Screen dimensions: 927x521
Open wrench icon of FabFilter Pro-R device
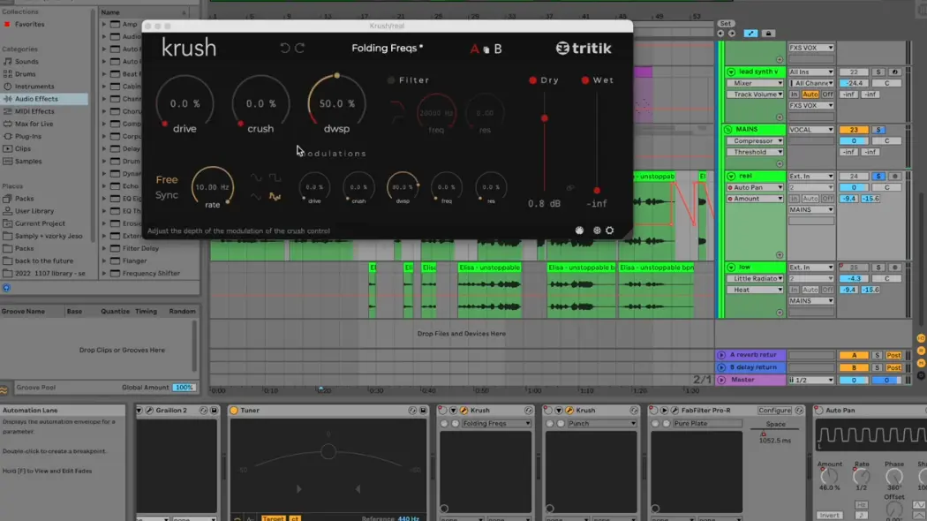[675, 411]
